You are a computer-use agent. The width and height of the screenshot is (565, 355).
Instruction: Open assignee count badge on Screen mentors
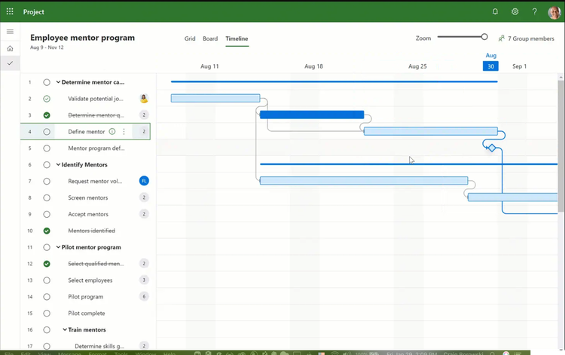tap(144, 197)
